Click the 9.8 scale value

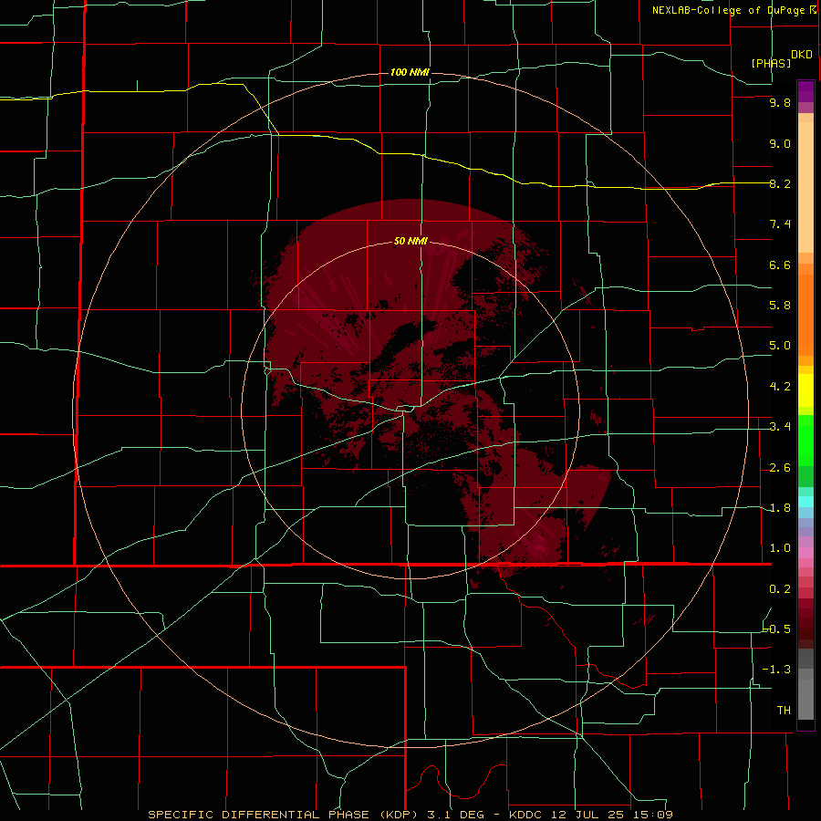pos(780,102)
